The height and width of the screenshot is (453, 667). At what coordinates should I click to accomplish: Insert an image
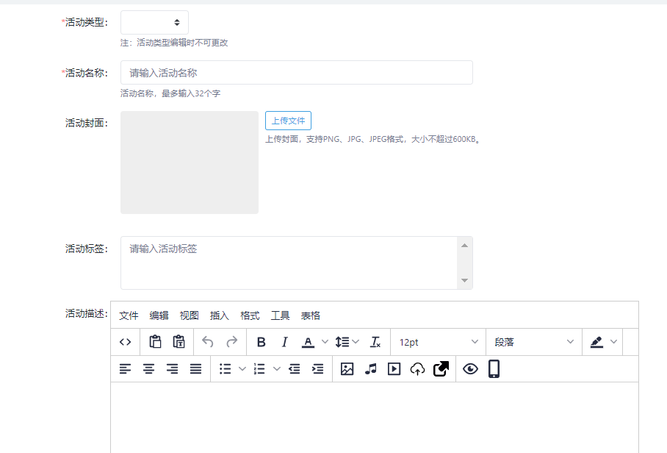click(347, 368)
